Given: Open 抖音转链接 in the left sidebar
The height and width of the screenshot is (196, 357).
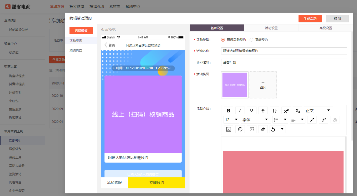Looking at the screenshot, I should 17,84.
